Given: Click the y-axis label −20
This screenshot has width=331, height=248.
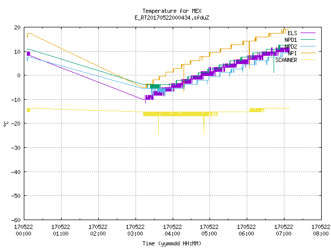Looking at the screenshot, I should pyautogui.click(x=16, y=123).
